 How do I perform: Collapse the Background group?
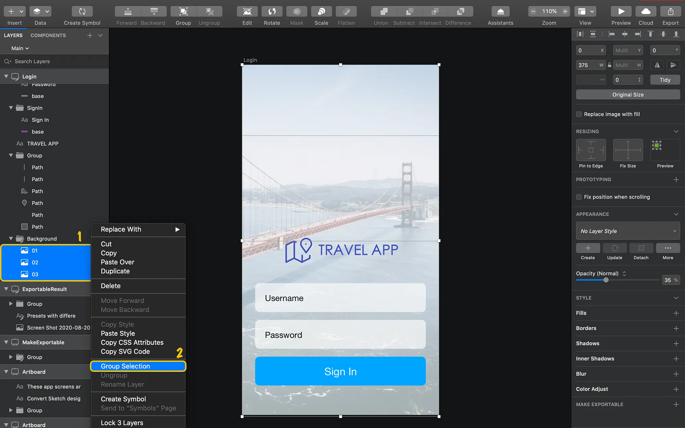tap(11, 239)
